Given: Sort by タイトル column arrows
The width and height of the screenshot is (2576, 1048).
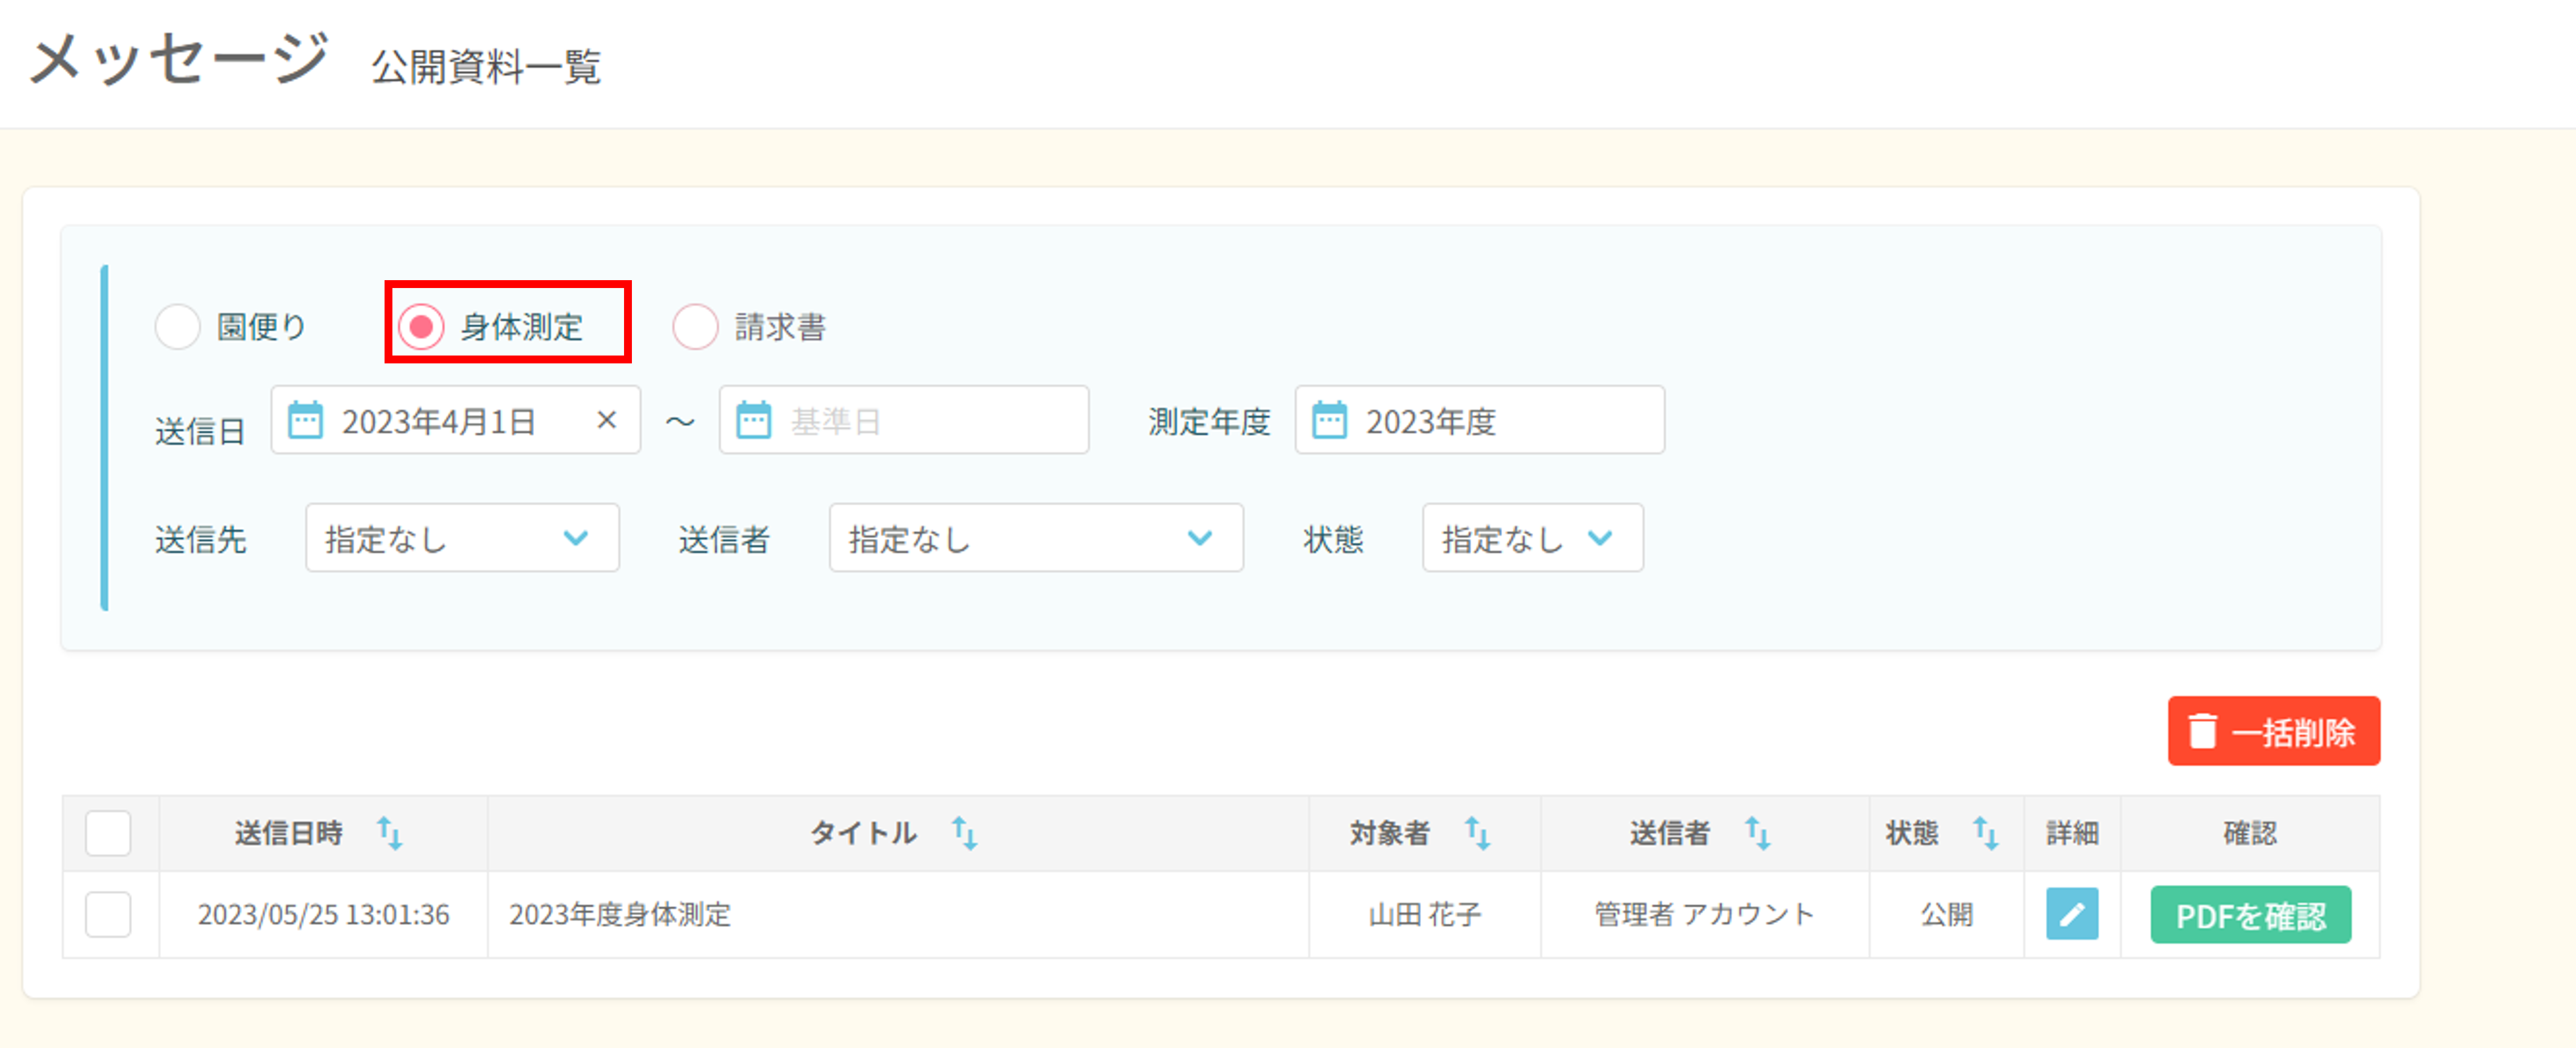Looking at the screenshot, I should 964,833.
